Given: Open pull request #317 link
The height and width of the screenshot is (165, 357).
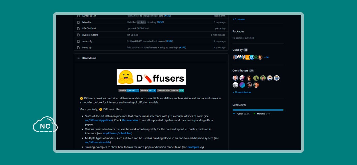Looking at the screenshot, I should (x=169, y=41).
